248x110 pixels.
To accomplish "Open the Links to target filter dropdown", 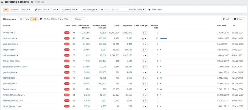I will pyautogui.click(x=89, y=9).
